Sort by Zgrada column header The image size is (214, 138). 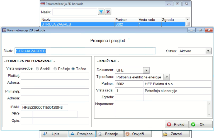174,20
